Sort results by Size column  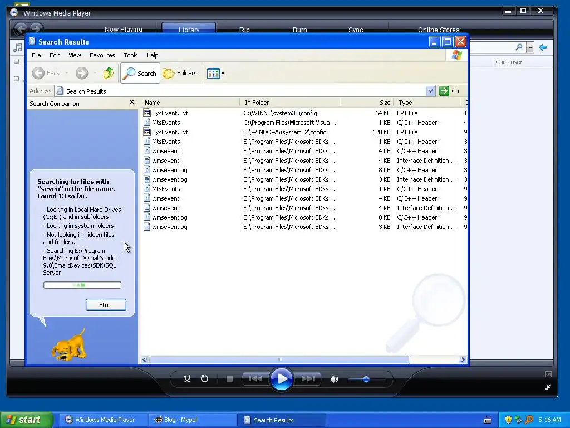point(366,103)
